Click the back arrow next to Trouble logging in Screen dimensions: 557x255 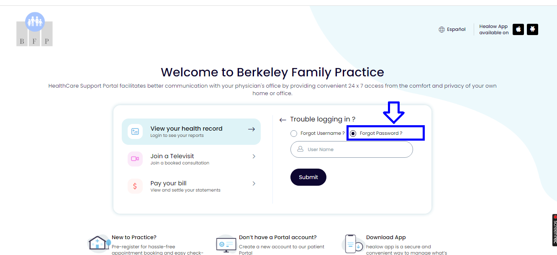[x=282, y=119]
